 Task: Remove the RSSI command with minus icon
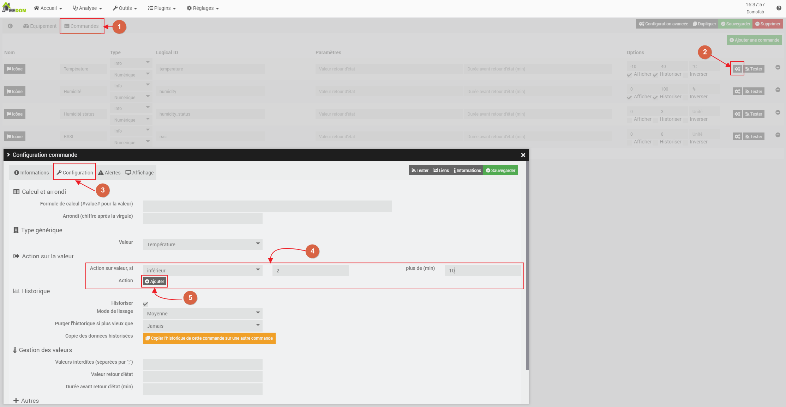click(x=778, y=135)
